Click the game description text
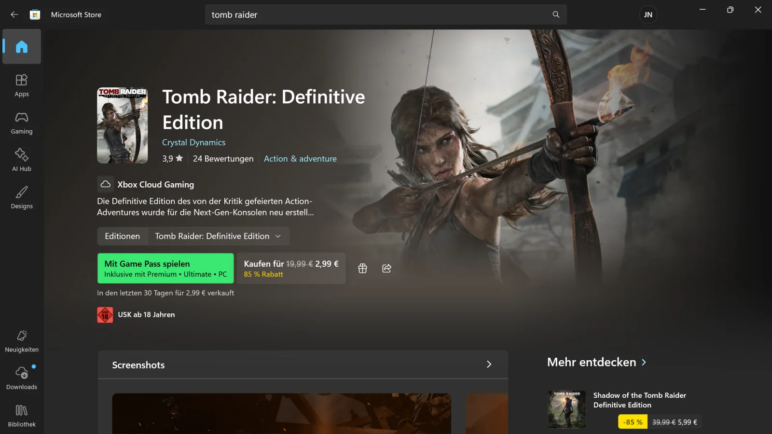 [206, 207]
